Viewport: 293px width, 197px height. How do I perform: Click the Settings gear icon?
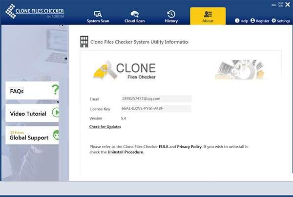click(274, 20)
